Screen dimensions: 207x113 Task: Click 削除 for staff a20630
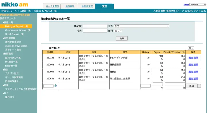(196, 79)
